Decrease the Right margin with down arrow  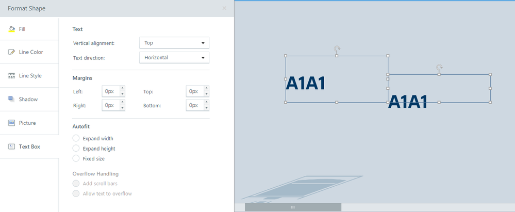[123, 108]
